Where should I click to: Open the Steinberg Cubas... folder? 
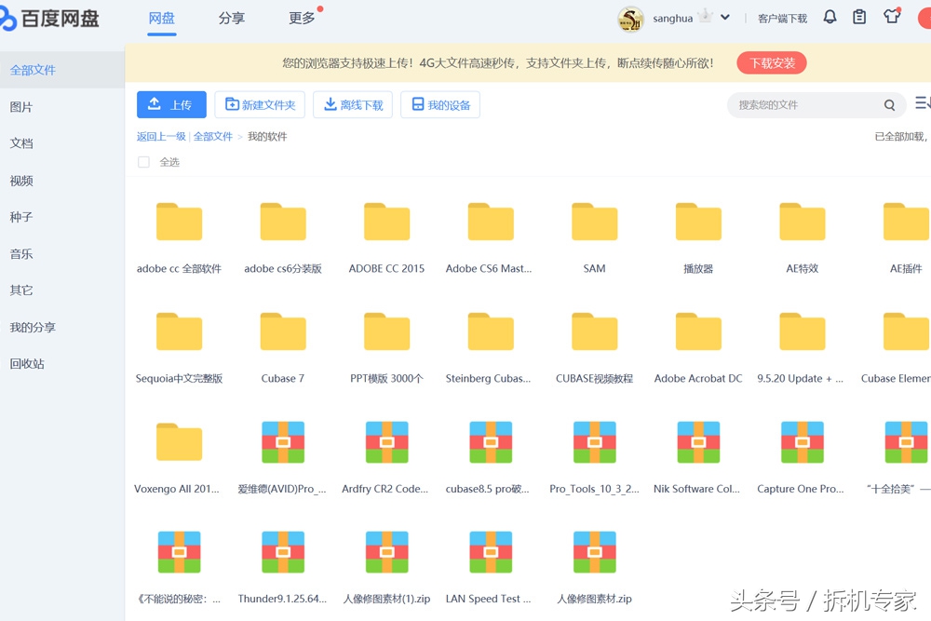pyautogui.click(x=491, y=331)
